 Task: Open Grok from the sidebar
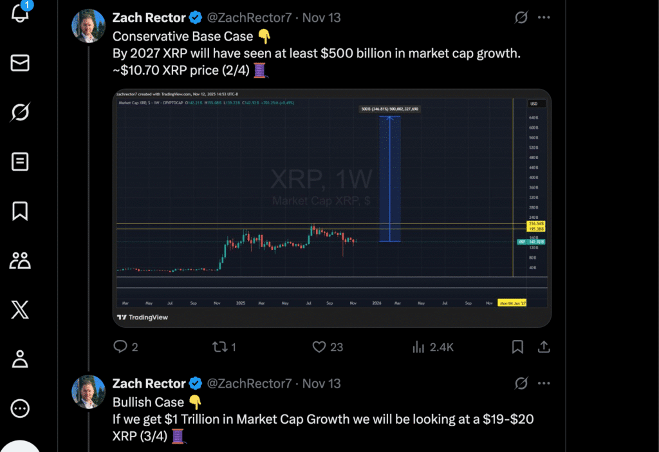point(20,112)
